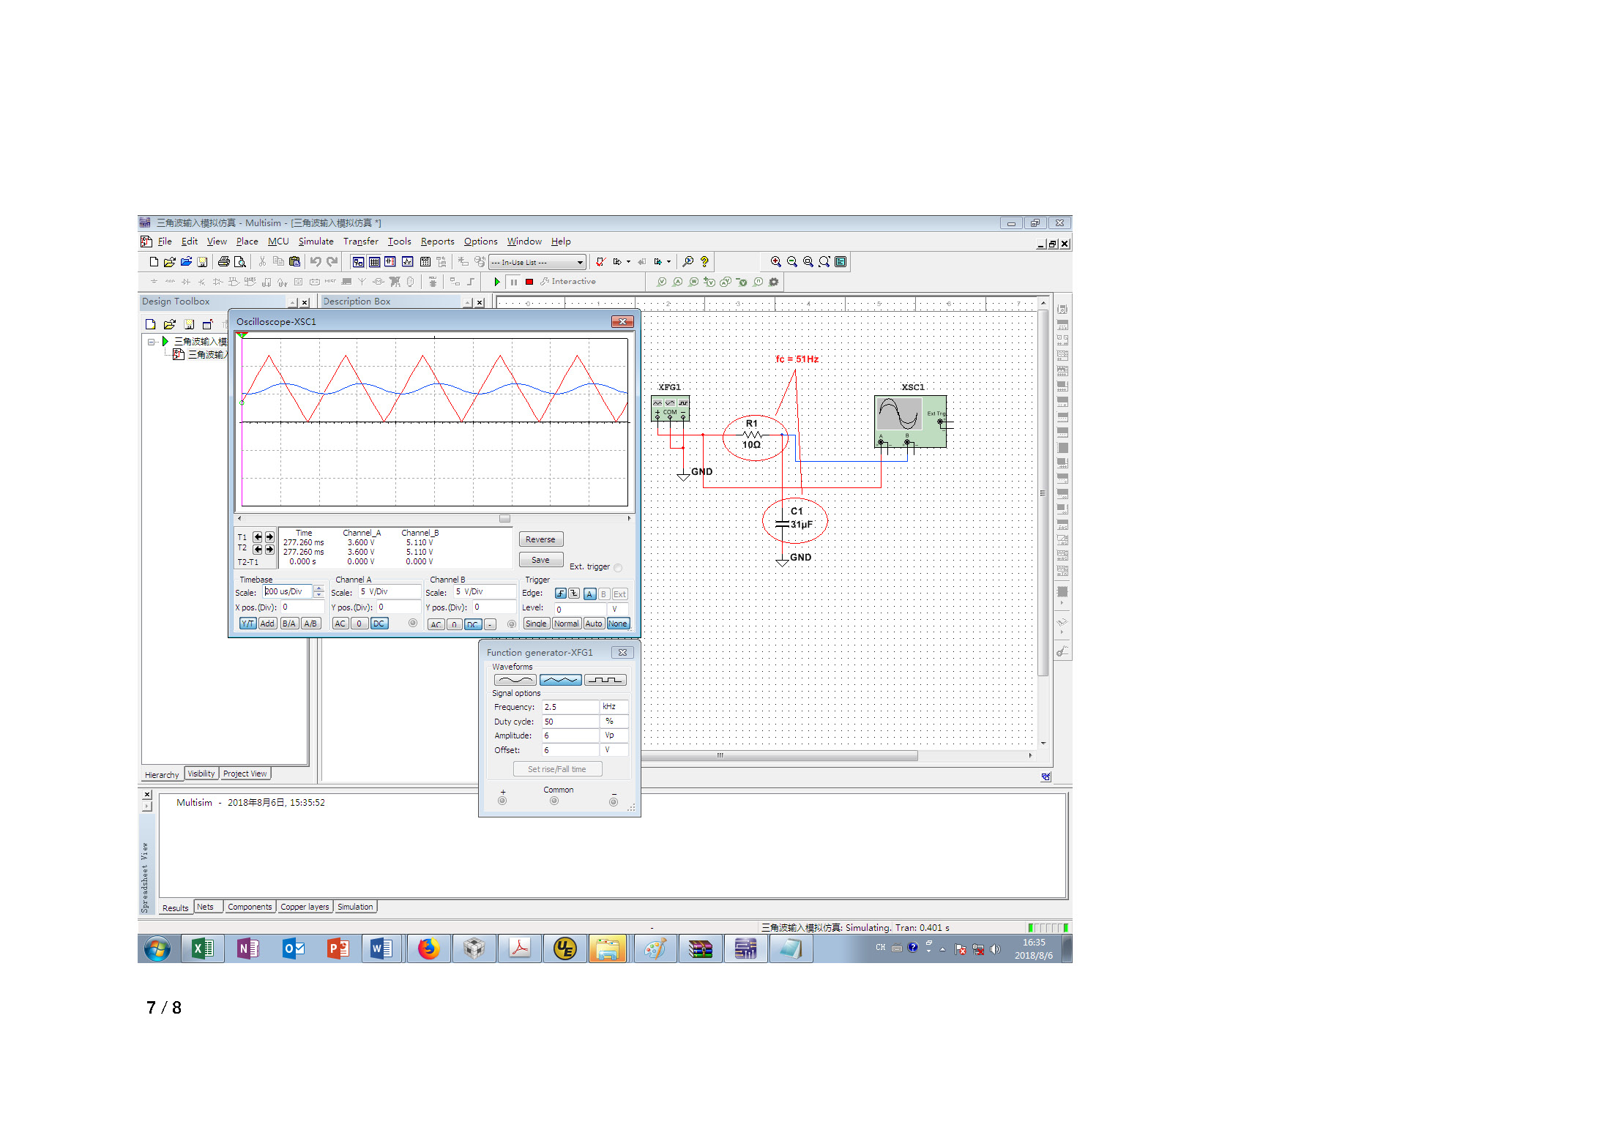Enable AC coupling for Channel A

pyautogui.click(x=340, y=624)
